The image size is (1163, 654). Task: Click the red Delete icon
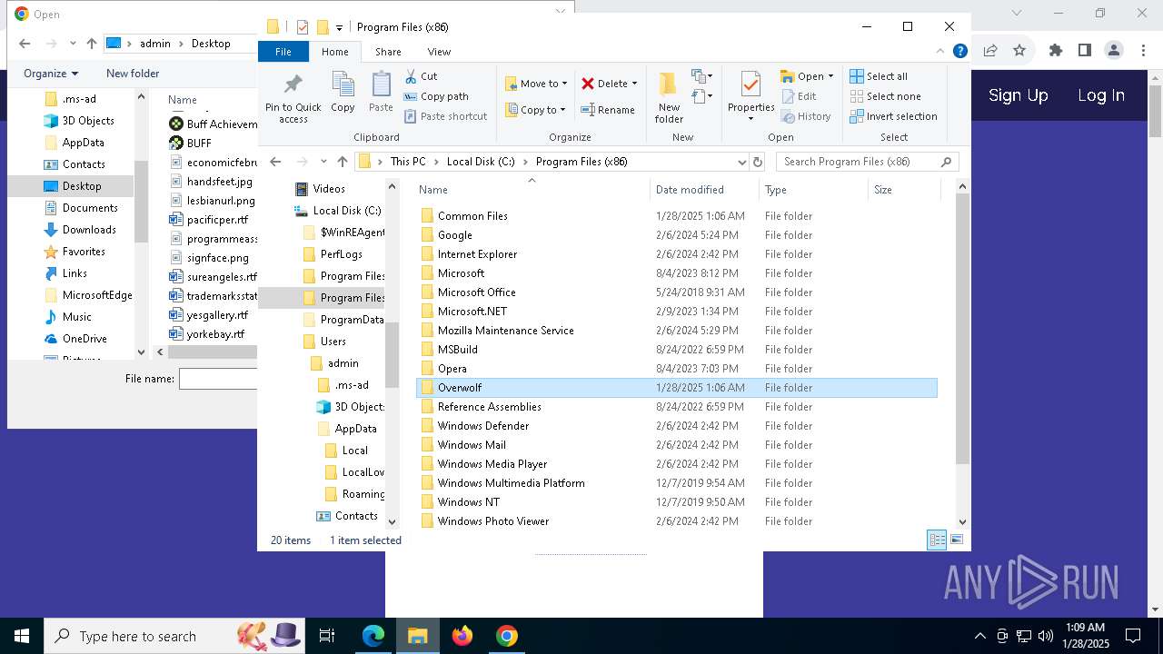(x=588, y=84)
